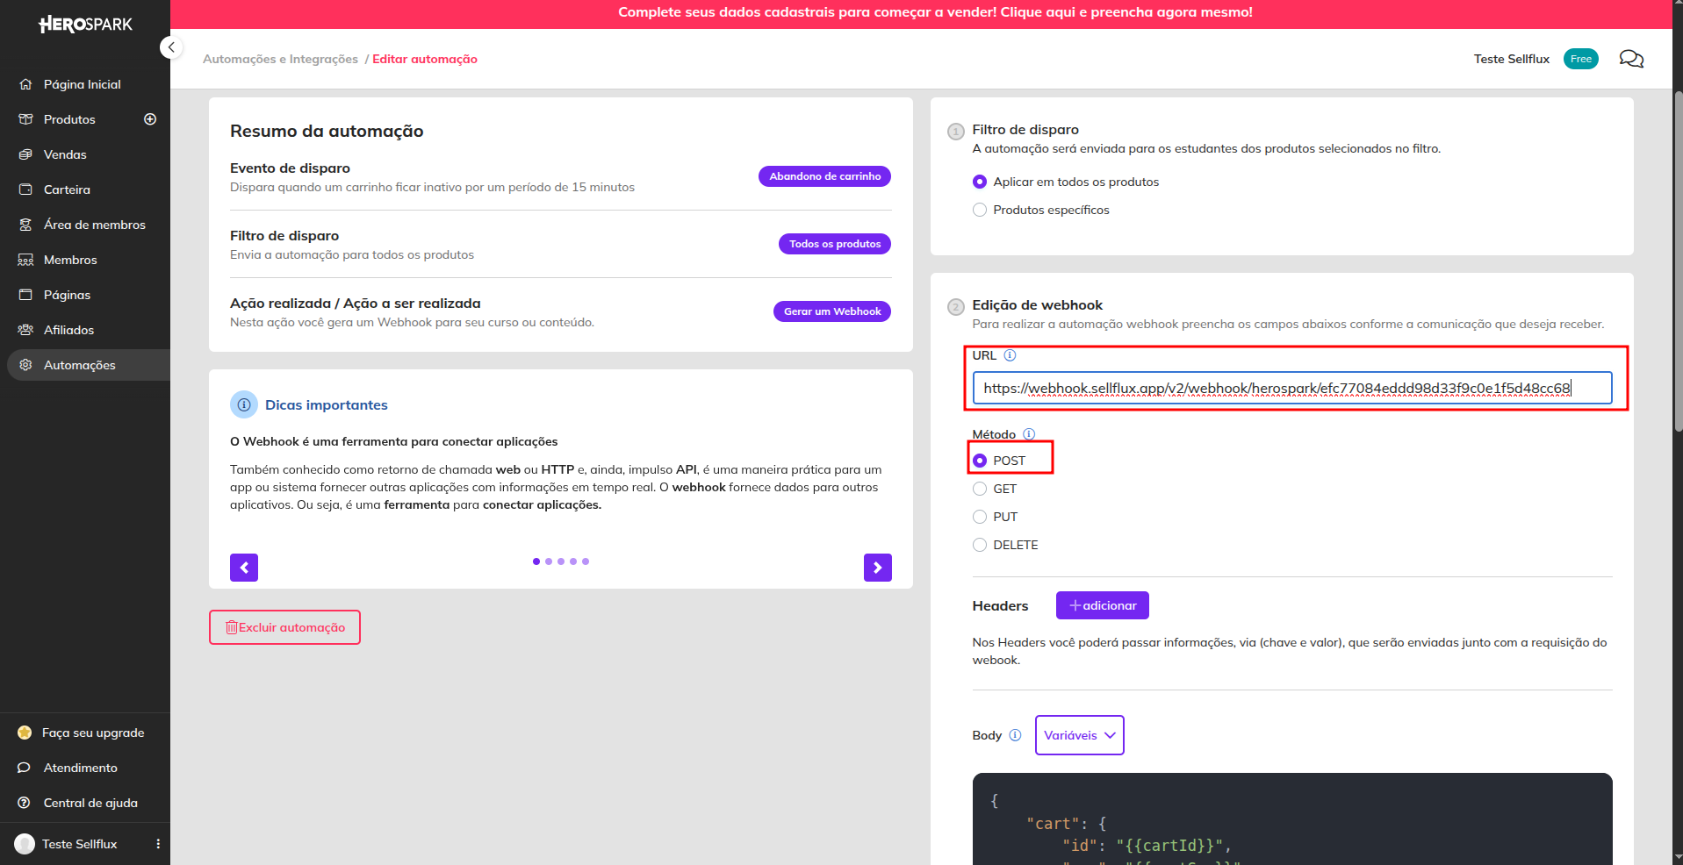Add a header with the adicionar button
Viewport: 1683px width, 865px height.
point(1102,605)
